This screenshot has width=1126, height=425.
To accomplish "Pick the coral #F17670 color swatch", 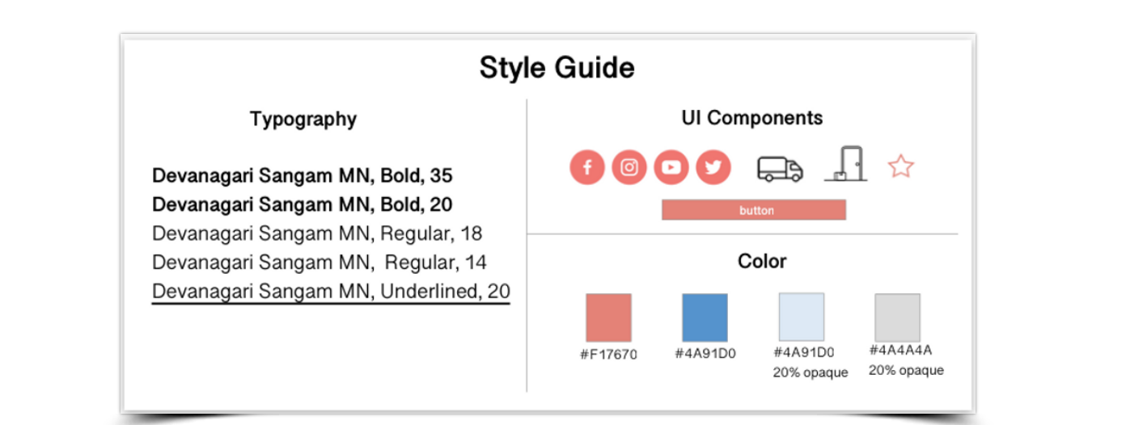I will click(x=608, y=318).
